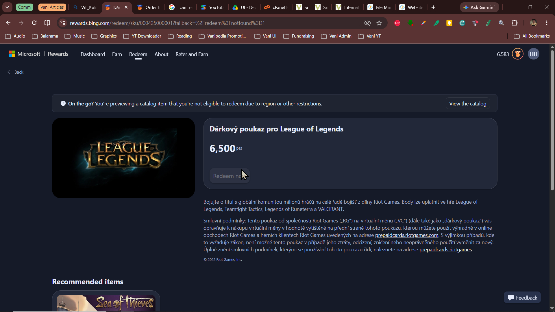Open Chrome three-dot menu

coord(547,23)
